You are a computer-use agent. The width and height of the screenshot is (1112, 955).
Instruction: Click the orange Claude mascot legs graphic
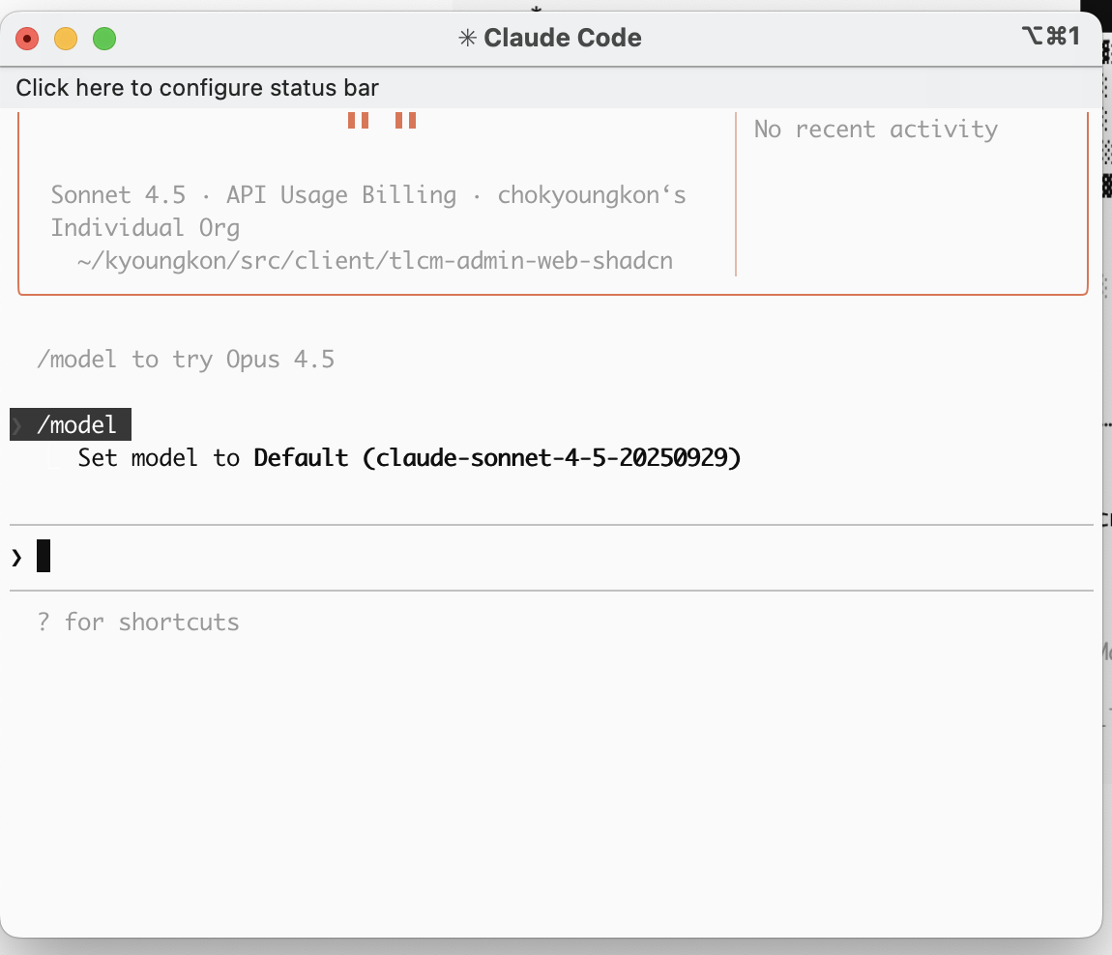coord(382,120)
